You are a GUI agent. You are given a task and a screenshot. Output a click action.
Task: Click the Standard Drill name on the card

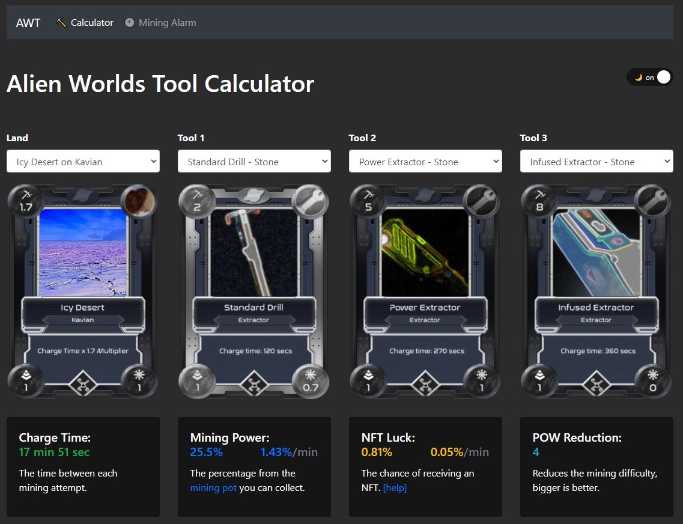(253, 308)
